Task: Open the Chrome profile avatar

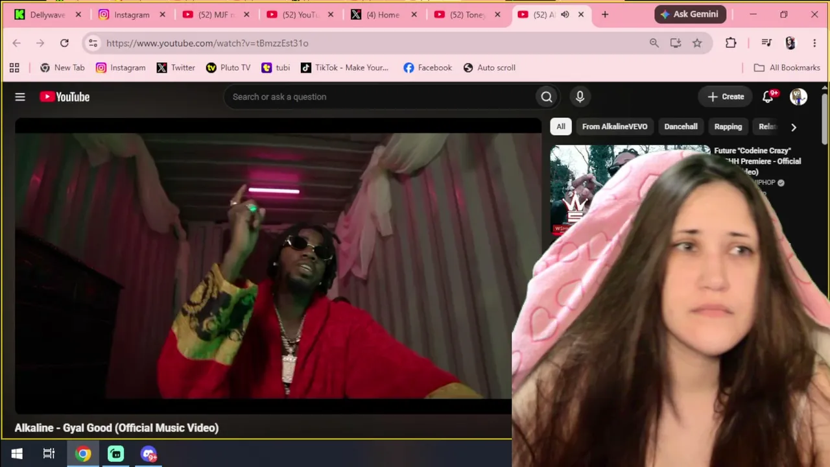Action: [x=790, y=43]
